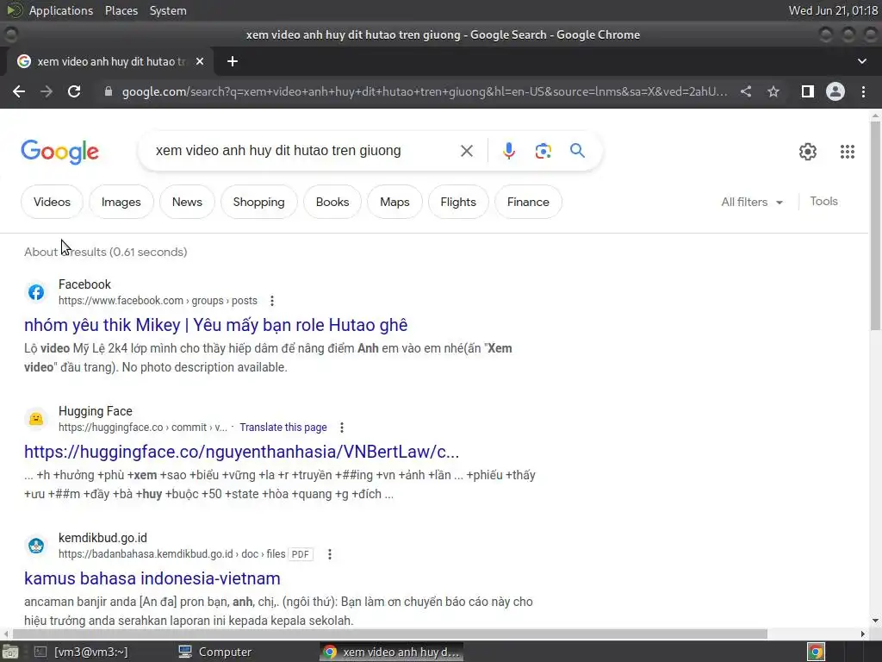Click the horizontal scroll right arrow

863,634
